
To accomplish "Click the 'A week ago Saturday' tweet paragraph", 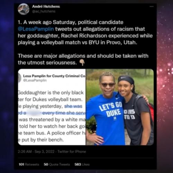I will [85, 32].
